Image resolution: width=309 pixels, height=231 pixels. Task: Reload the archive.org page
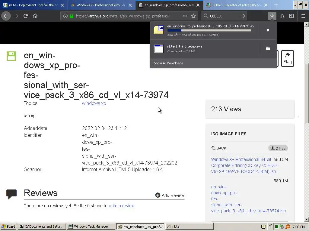pos(26,16)
